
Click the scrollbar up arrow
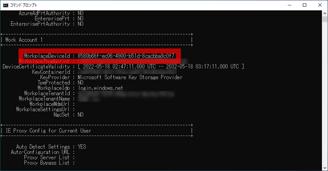(x=324, y=13)
